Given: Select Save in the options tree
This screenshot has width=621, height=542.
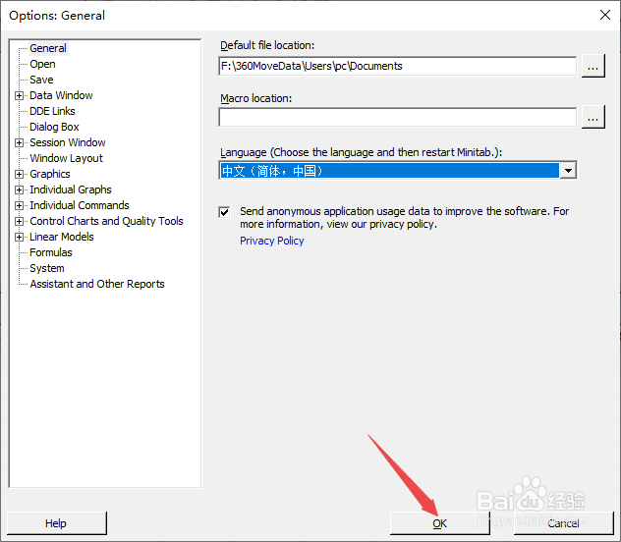Looking at the screenshot, I should pos(41,80).
